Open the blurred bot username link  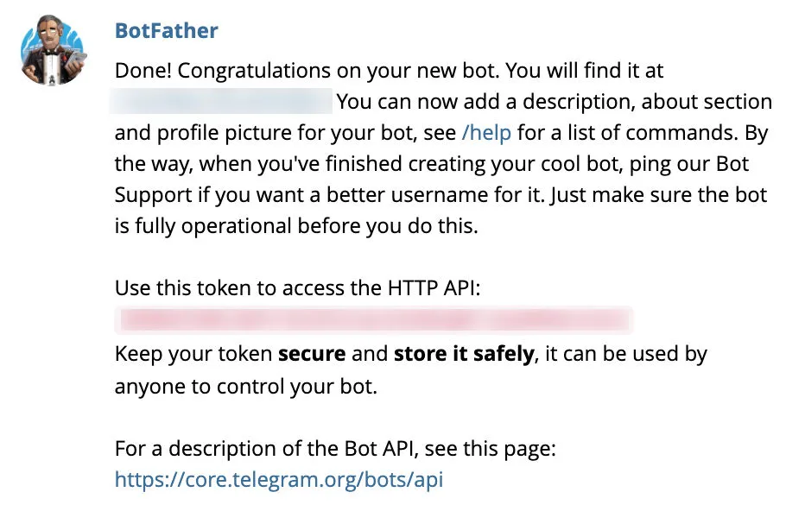tap(222, 101)
